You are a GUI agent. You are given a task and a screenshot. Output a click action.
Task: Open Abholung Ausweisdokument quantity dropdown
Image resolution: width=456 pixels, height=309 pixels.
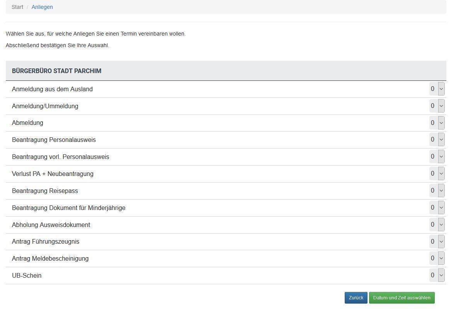[x=437, y=225]
